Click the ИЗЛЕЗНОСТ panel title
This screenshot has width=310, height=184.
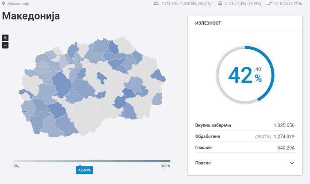(x=208, y=23)
